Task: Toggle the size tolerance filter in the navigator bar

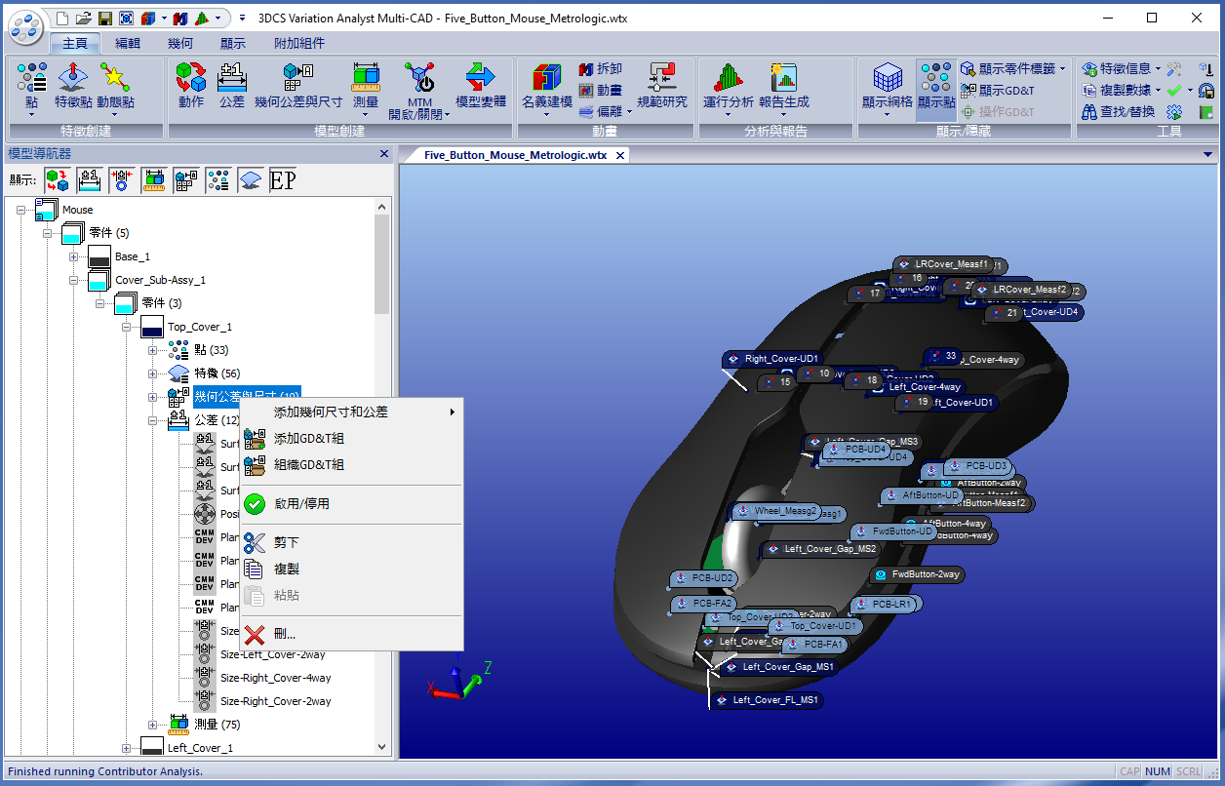Action: pos(122,180)
